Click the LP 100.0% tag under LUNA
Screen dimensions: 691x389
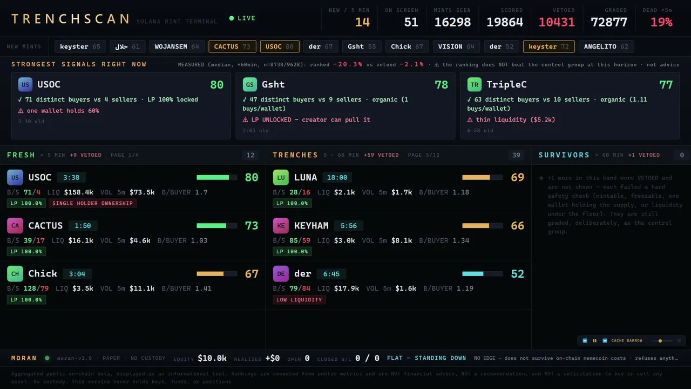[292, 203]
